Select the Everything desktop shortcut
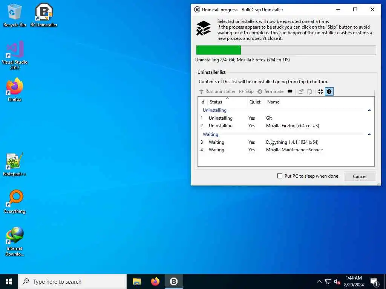Image resolution: width=386 pixels, height=289 pixels. point(15,202)
